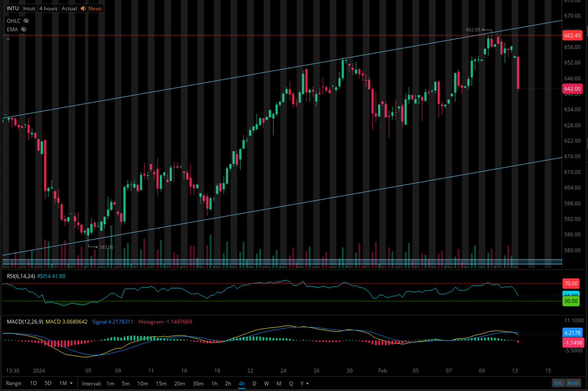
Task: Open the 1M range dropdown
Action: click(66, 383)
